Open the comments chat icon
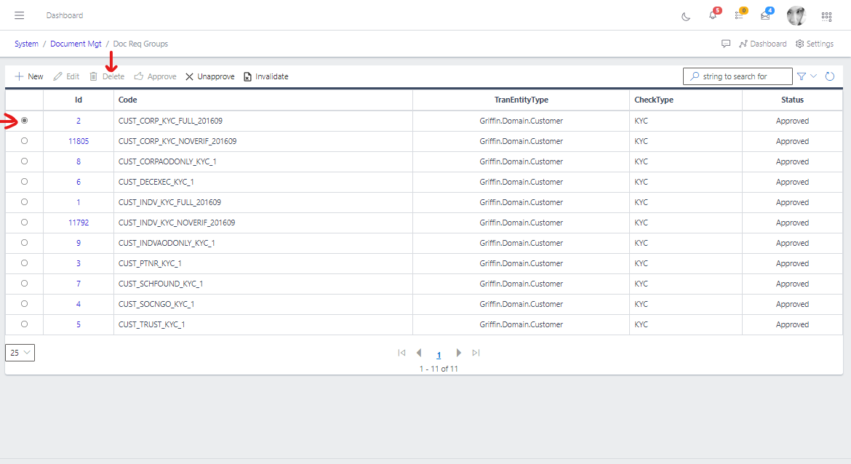Viewport: 851px width, 464px height. point(726,44)
